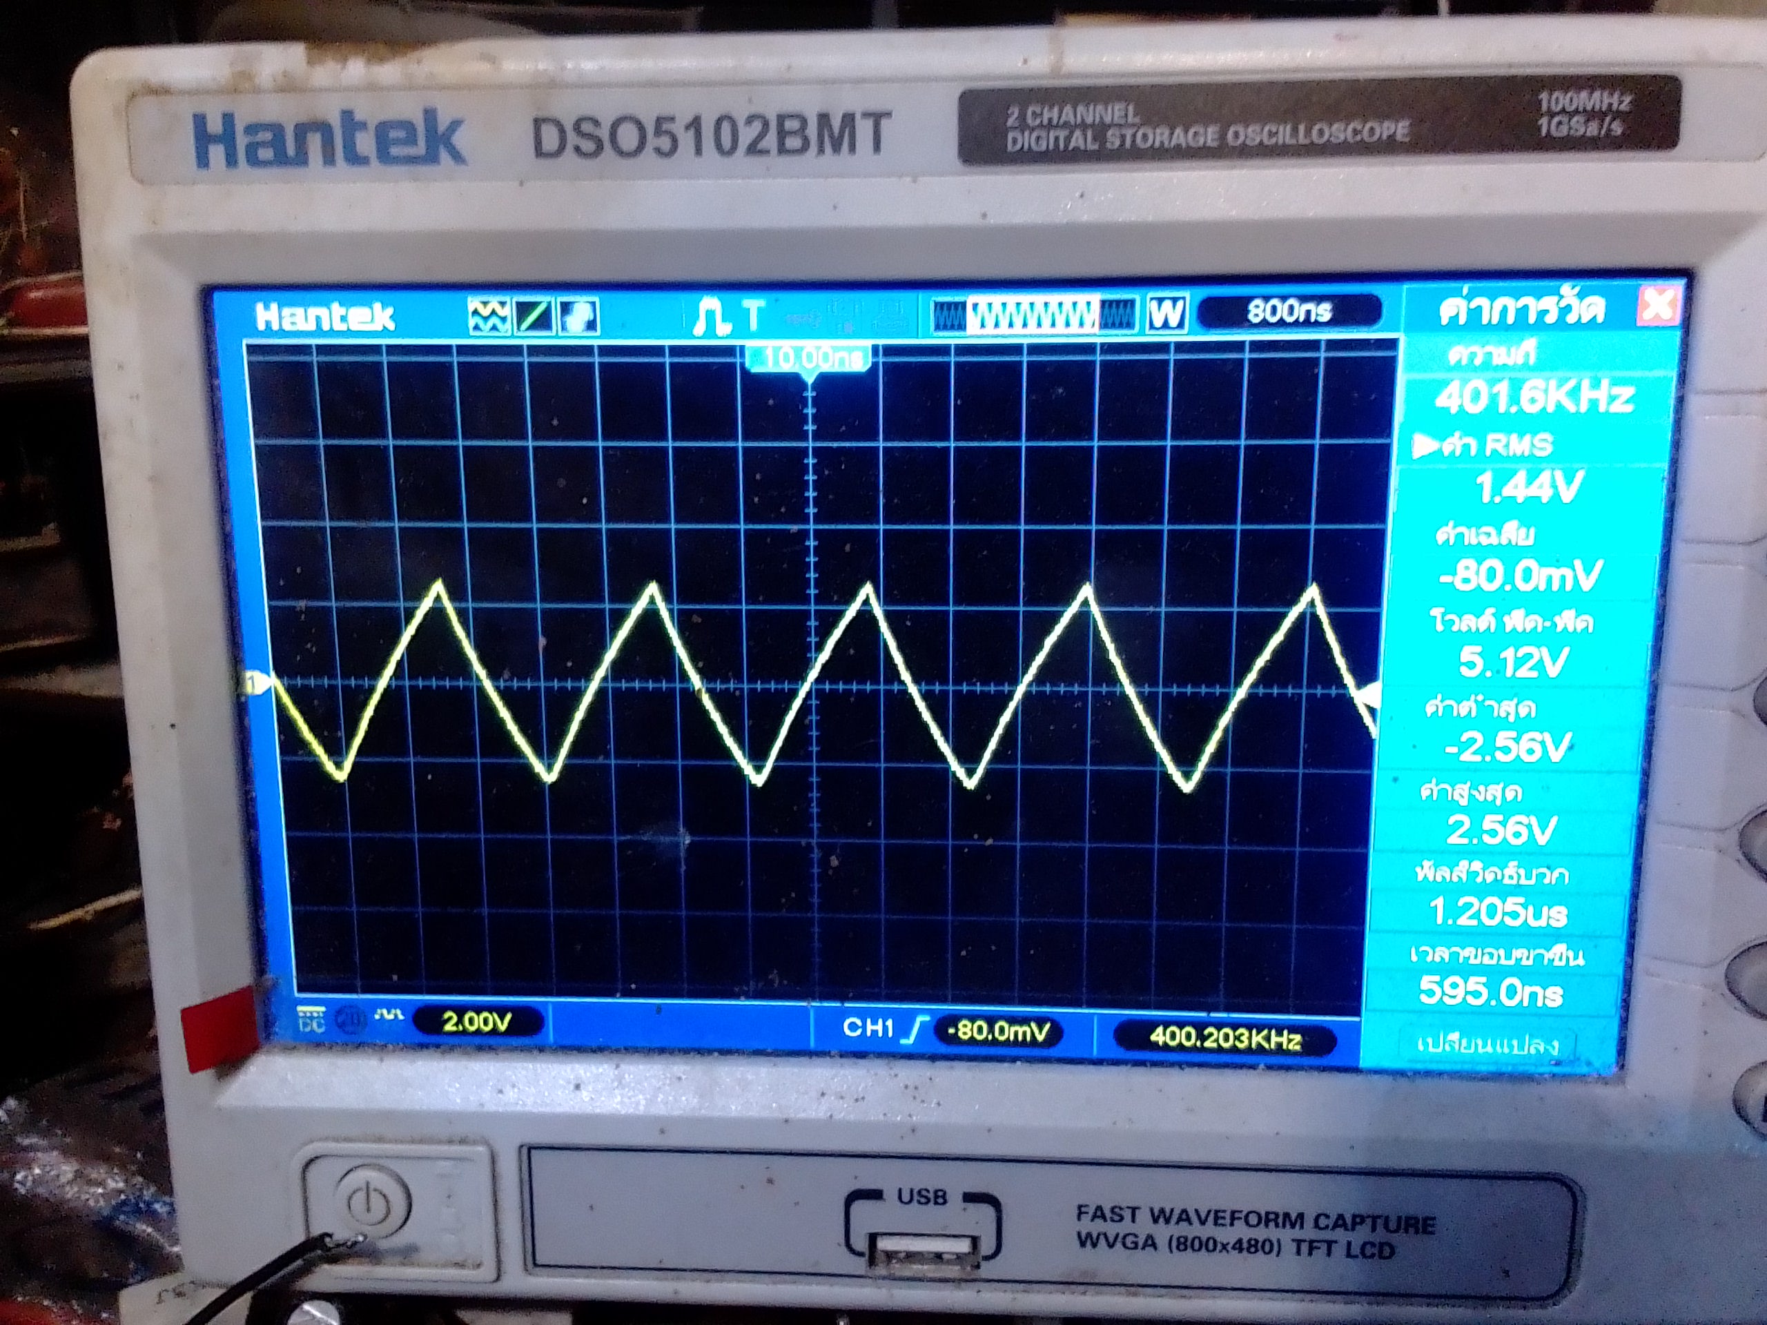
Task: Click the diagonal line vector icon
Action: coord(533,316)
